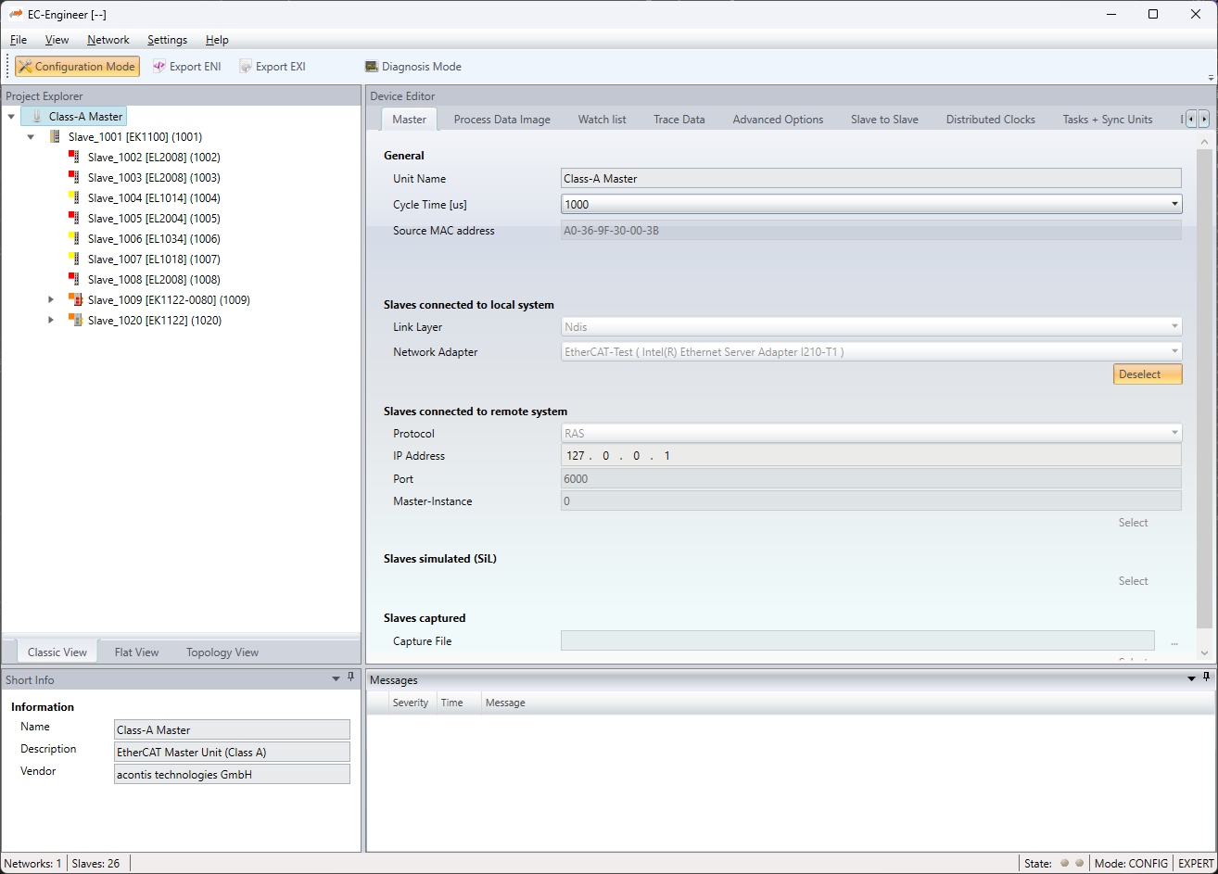
Task: Expand the Slave_1009 tree node
Action: click(x=52, y=300)
